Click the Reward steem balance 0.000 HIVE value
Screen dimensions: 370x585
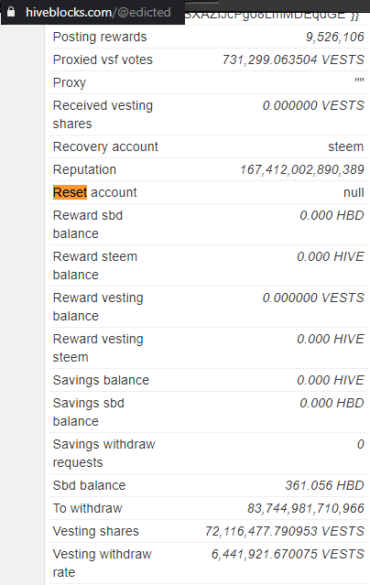coord(331,256)
